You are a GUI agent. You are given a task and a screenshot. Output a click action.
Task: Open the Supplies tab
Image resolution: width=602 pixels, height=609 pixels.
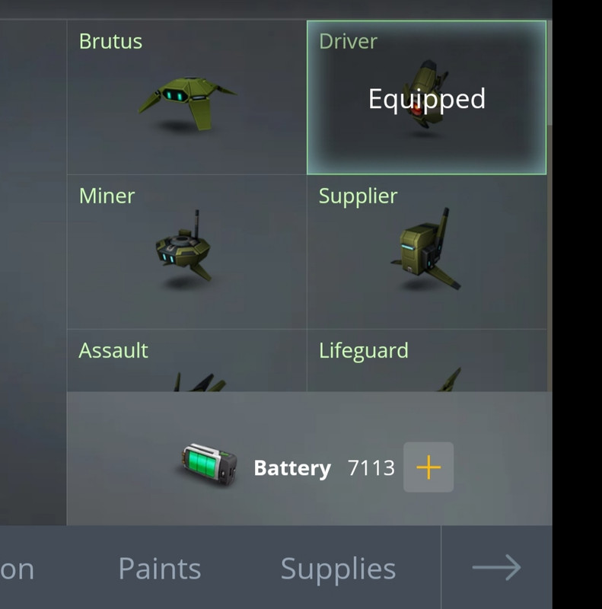(x=338, y=569)
